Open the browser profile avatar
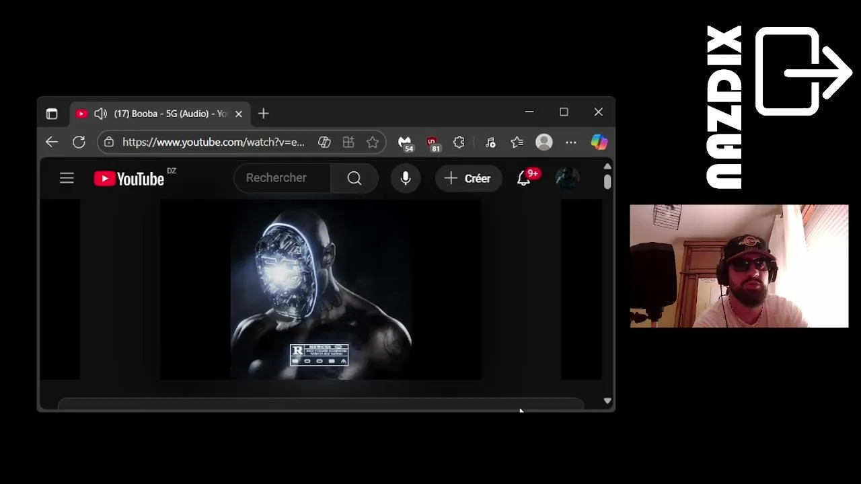861x484 pixels. coord(544,142)
